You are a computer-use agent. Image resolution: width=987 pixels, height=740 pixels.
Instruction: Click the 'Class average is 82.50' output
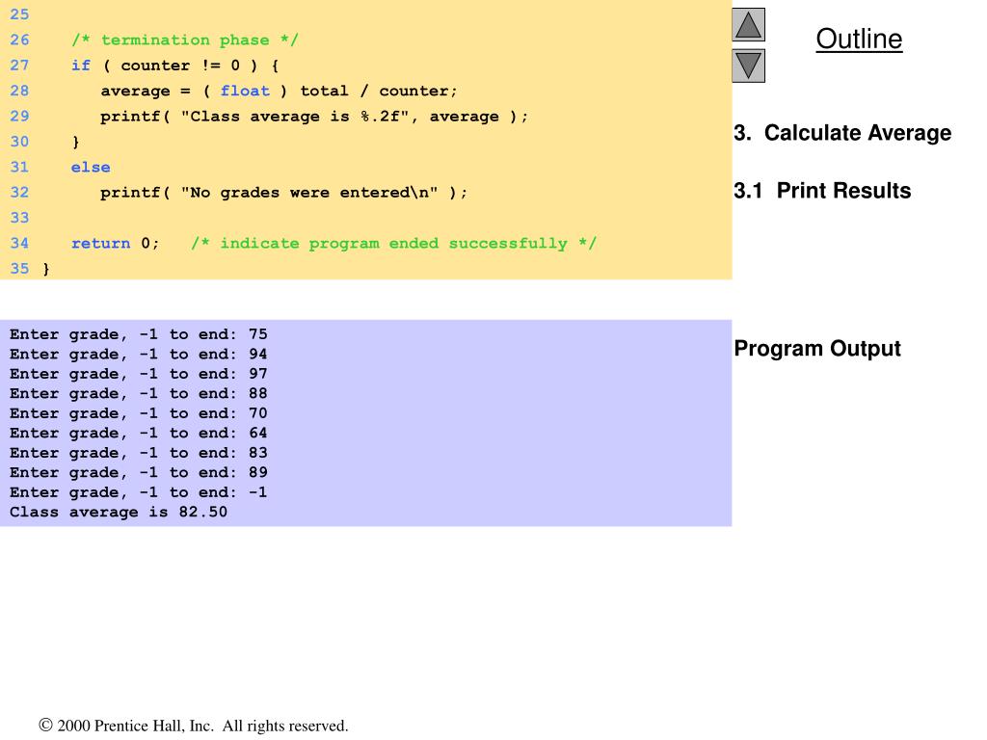pos(119,513)
